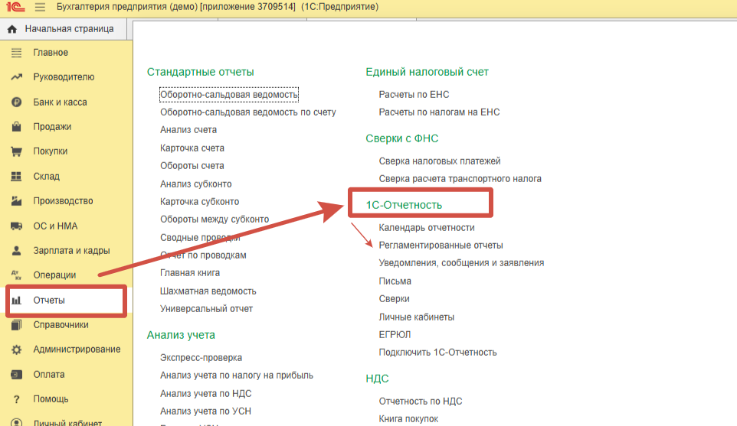Open the Шахматная ведомость report
Viewport: 737px width, 426px height.
208,291
